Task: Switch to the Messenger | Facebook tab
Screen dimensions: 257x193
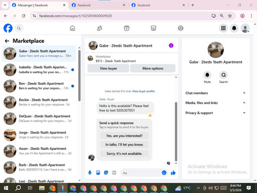Action: (x=39, y=5)
